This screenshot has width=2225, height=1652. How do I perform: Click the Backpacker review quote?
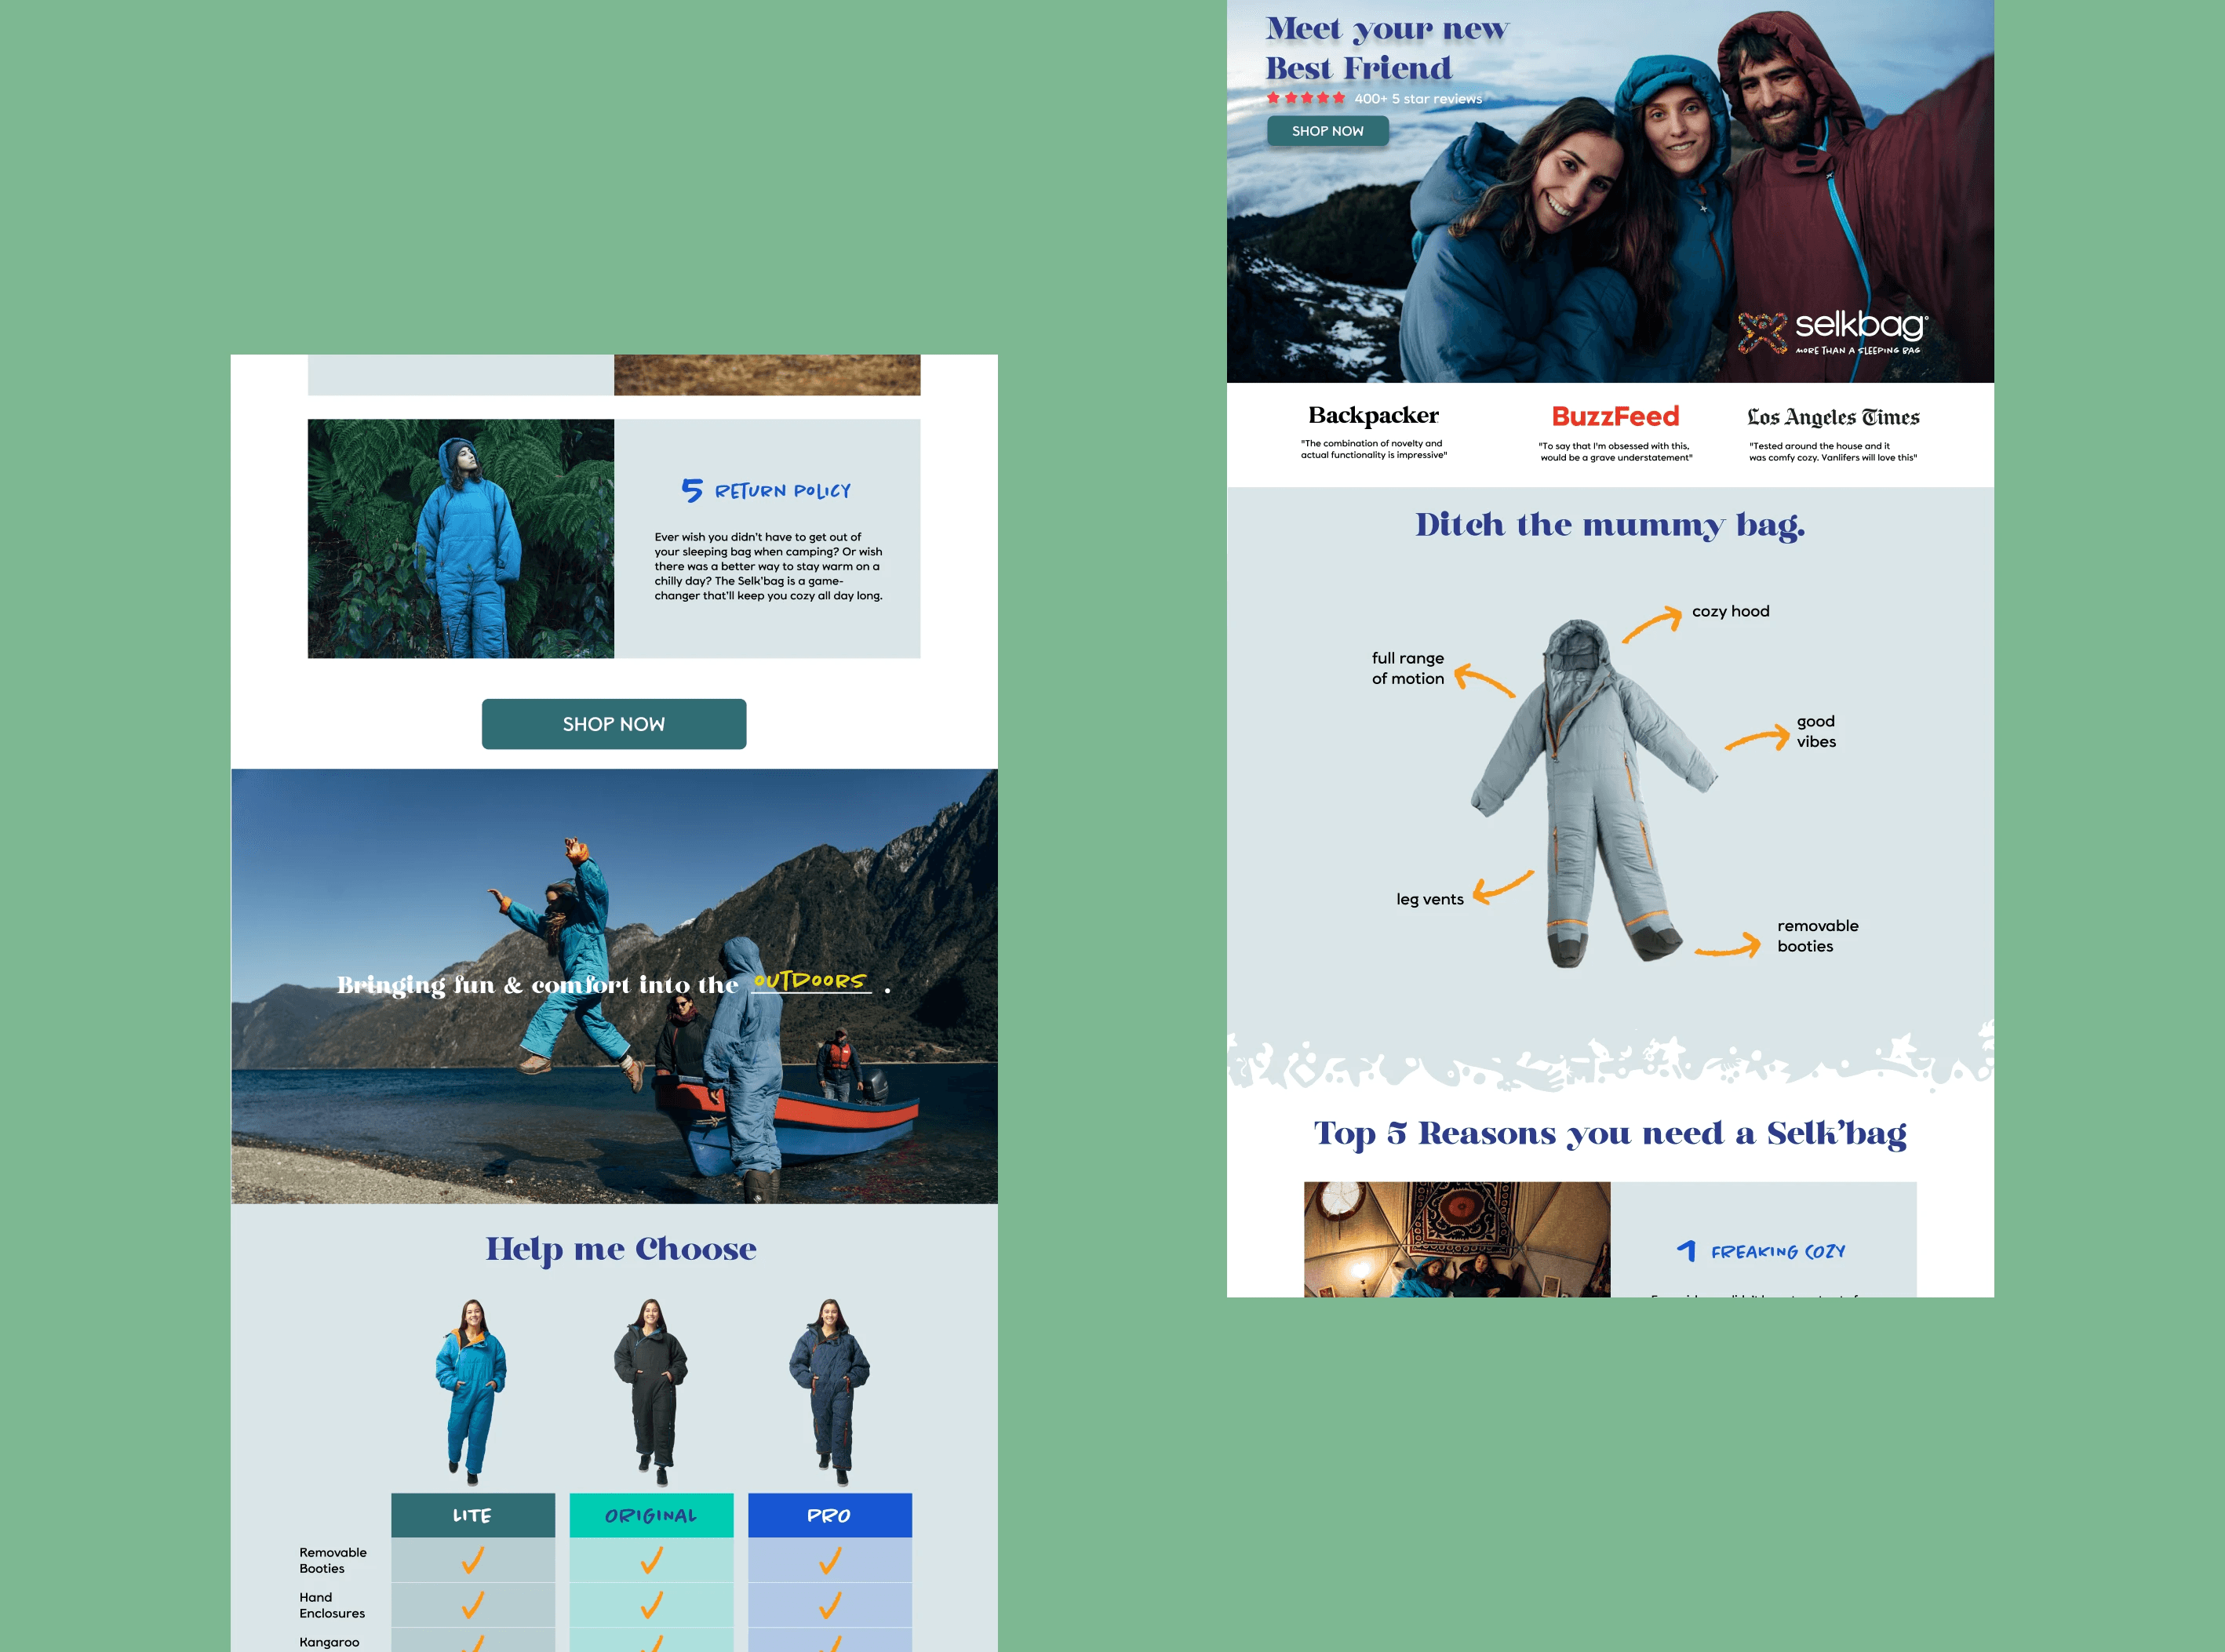(x=1373, y=449)
